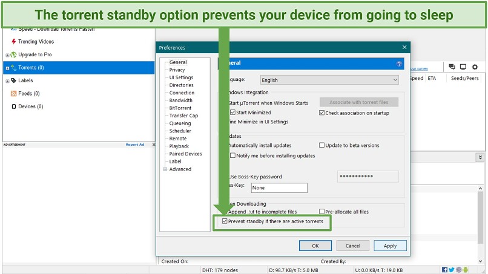Expand the Torrents sidebar node

coord(7,68)
